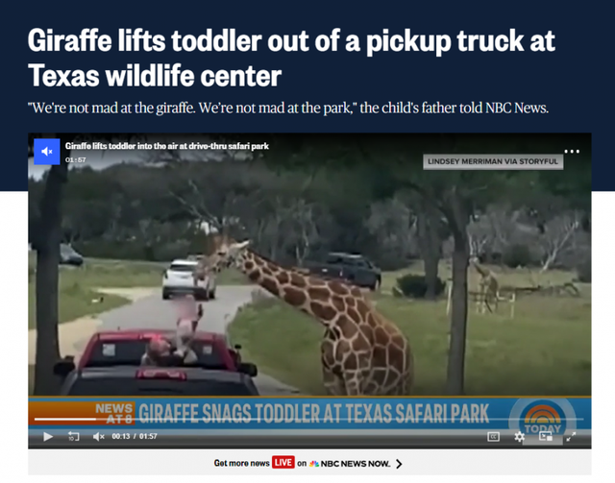
Task: Enable picture-in-picture mode
Action: pyautogui.click(x=546, y=436)
